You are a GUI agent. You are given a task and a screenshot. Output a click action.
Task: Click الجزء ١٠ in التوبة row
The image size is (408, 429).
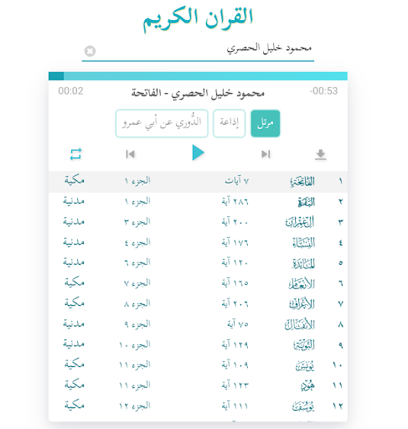135,344
